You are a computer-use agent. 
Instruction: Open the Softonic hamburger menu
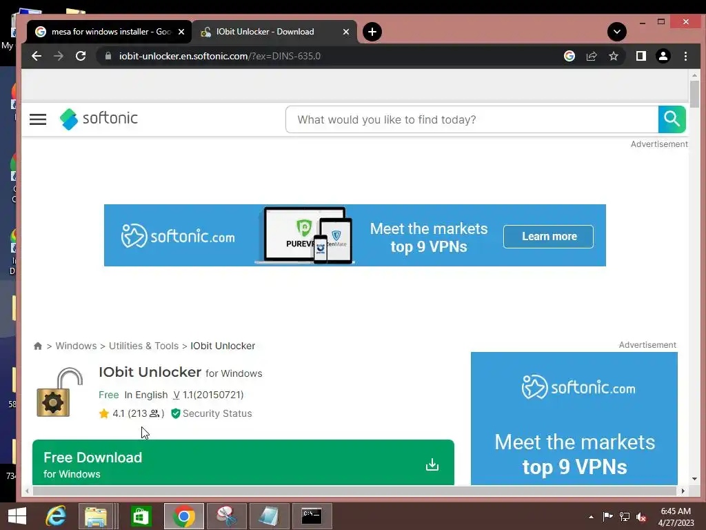(x=38, y=119)
